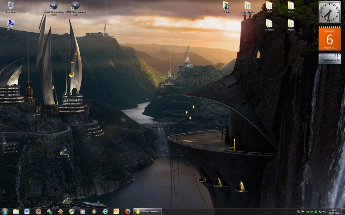The image size is (345, 215).
Task: Open the MEDIA folder on the desktop
Action: 291,24
